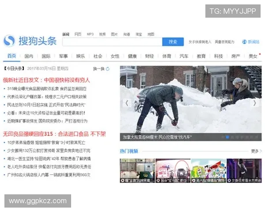Open the 娱乐 news section
This screenshot has height=212, width=265.
80,56
